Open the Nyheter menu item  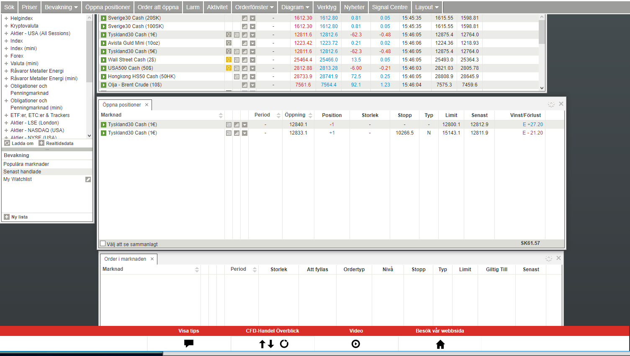pyautogui.click(x=354, y=7)
